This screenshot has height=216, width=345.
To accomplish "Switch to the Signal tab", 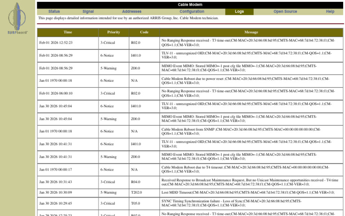I will [x=88, y=11].
